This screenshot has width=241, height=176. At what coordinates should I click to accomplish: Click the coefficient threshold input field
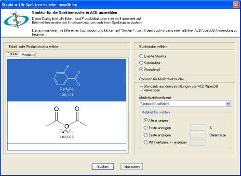(198, 142)
